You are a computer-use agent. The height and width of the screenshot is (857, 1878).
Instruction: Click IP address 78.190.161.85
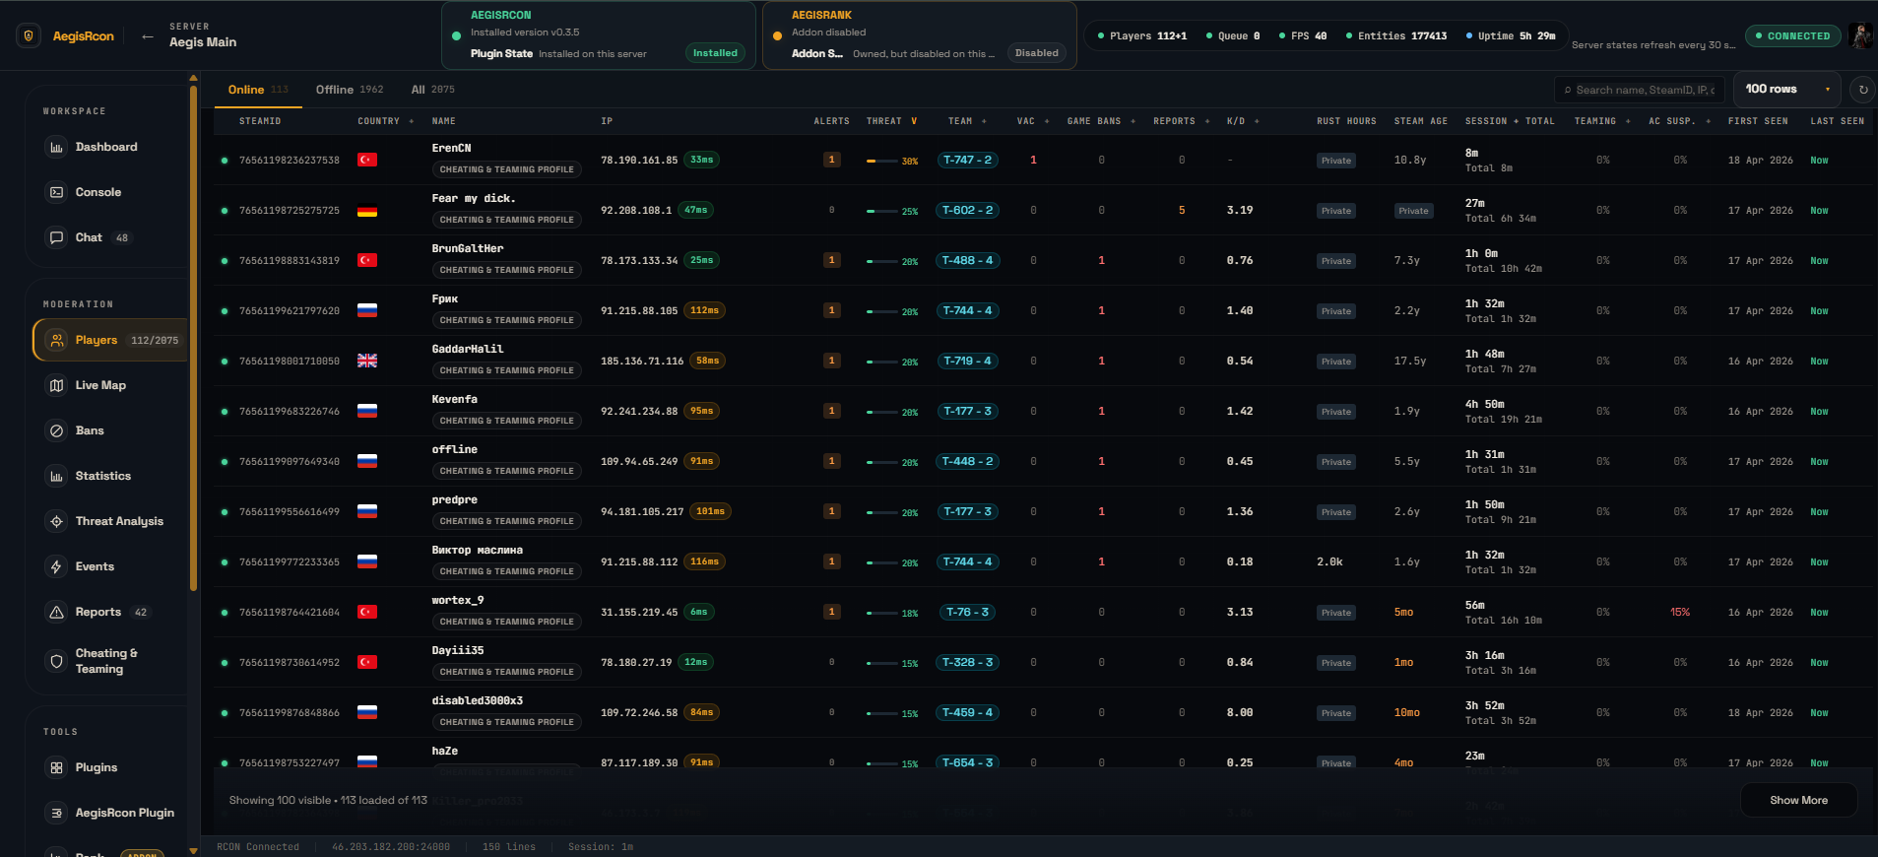tap(639, 160)
